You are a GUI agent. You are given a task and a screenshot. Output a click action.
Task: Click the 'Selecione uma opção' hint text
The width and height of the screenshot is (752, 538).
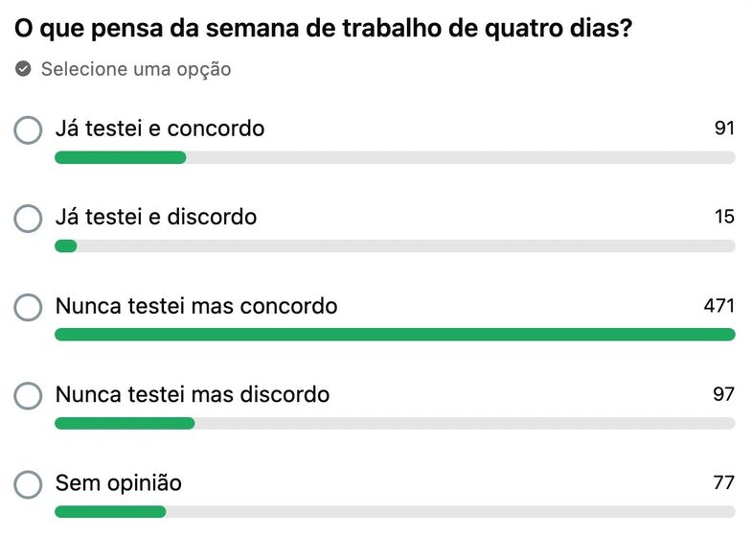[136, 69]
